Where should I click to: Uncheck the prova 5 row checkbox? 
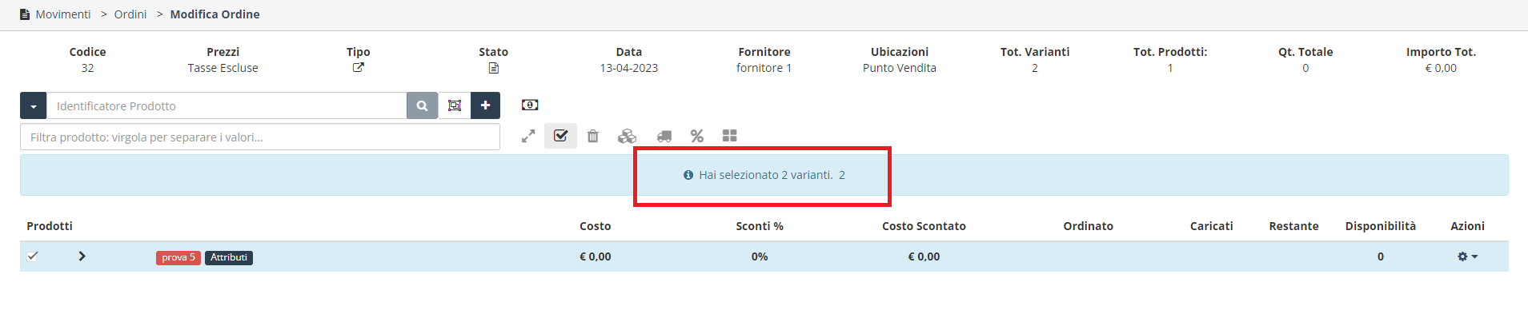coord(33,256)
